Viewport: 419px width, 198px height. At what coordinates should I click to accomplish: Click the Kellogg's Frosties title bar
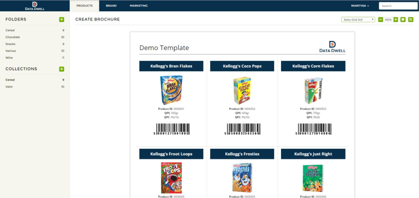pos(242,154)
